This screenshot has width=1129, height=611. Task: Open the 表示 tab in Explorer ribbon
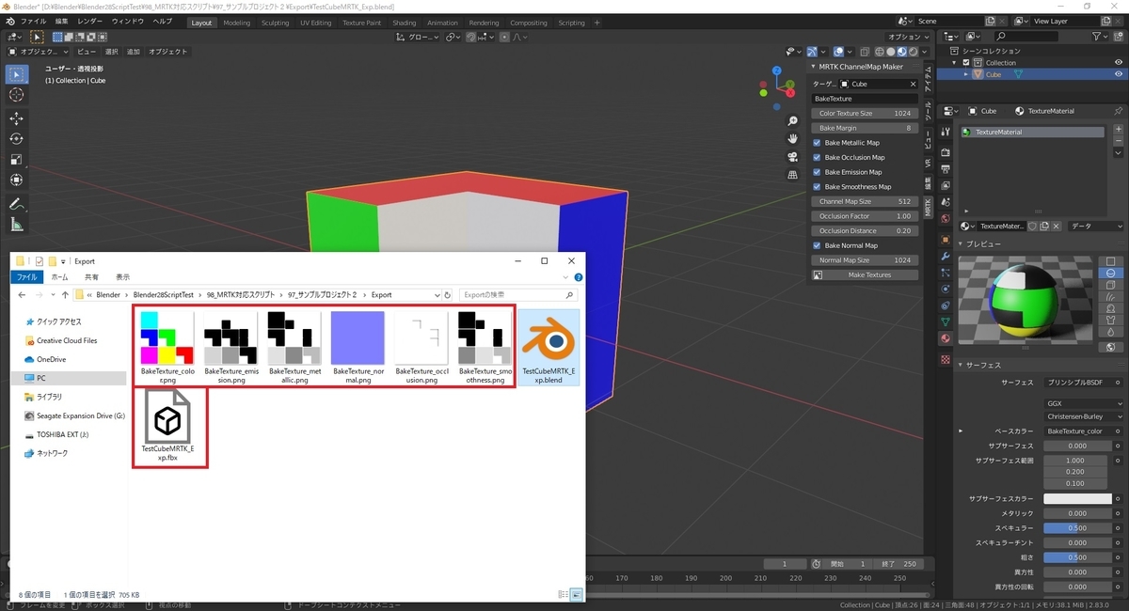tap(122, 277)
